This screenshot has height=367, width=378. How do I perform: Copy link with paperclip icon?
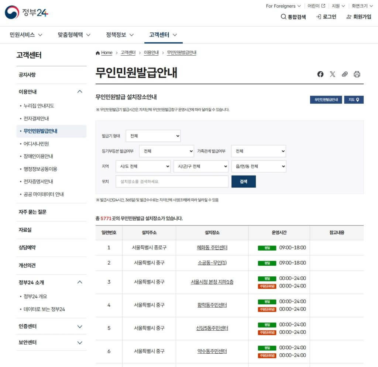tap(344, 74)
